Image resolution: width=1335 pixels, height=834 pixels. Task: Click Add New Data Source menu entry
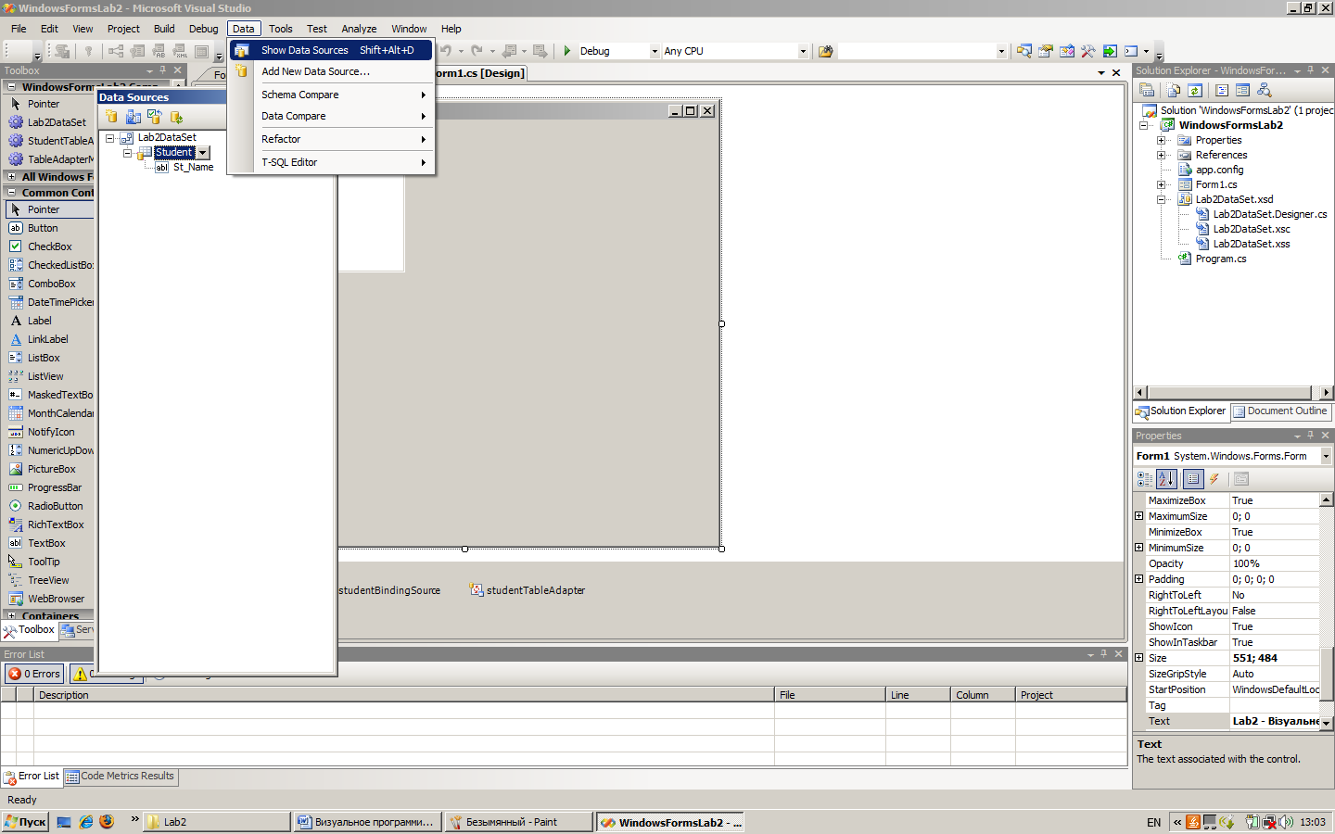tap(332, 71)
